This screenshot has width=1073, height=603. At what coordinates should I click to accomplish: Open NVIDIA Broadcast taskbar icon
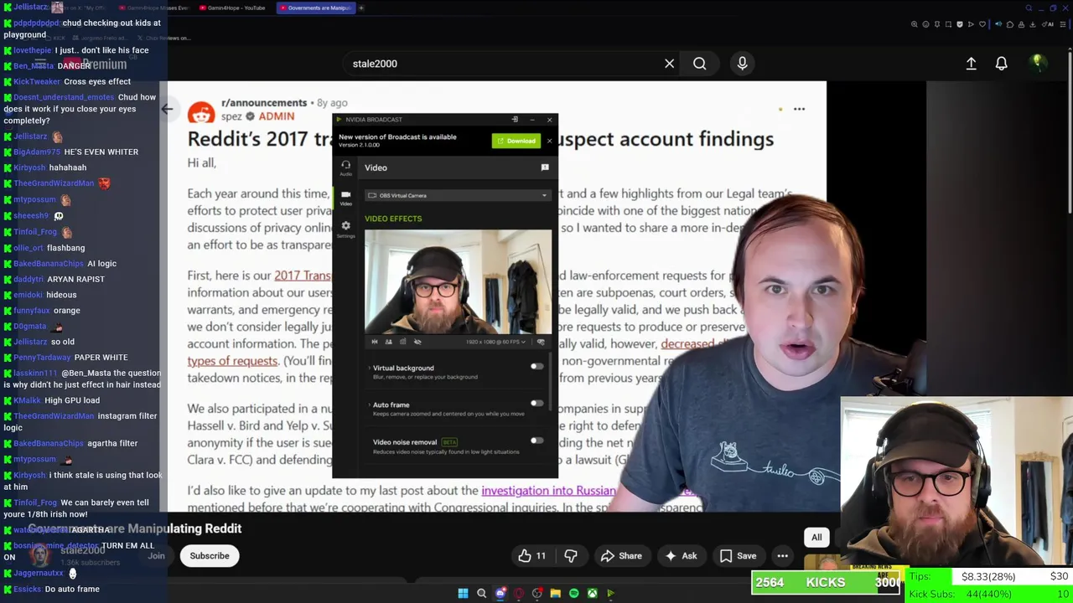[610, 593]
